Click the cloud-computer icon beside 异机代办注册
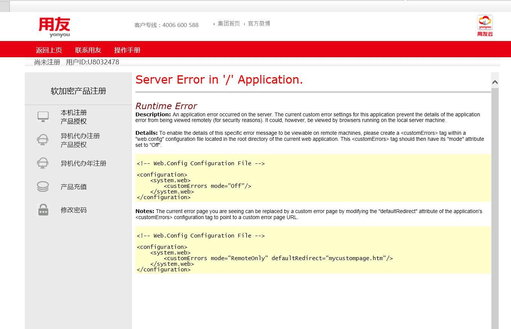 pyautogui.click(x=43, y=140)
